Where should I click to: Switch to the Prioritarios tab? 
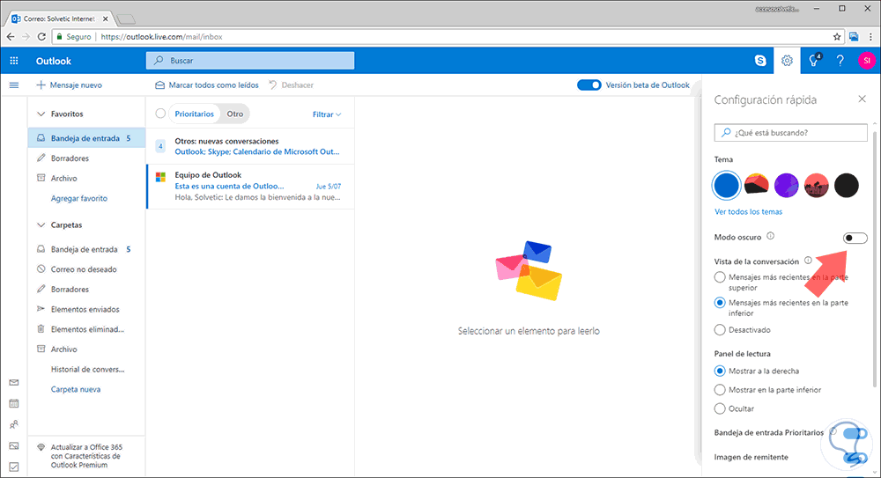[195, 114]
